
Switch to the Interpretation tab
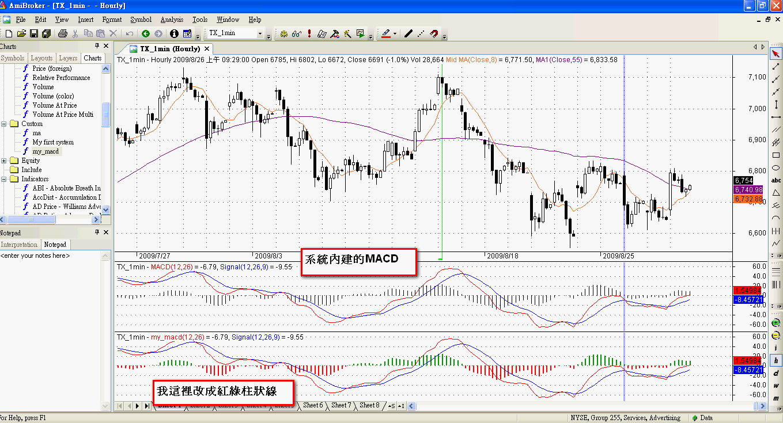point(20,245)
